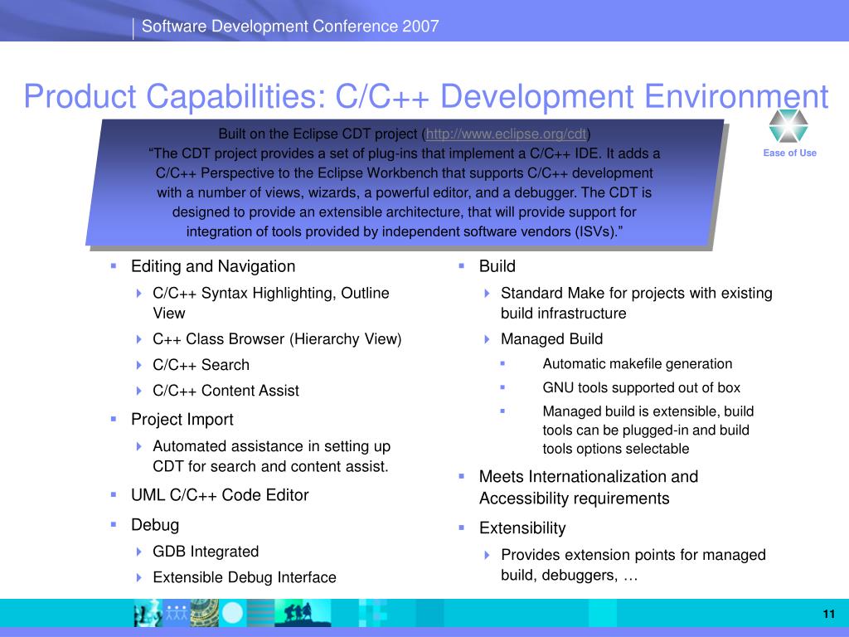Click 'Meets Internationalization and' bullet text
Screen dimensions: 849x637
point(589,477)
